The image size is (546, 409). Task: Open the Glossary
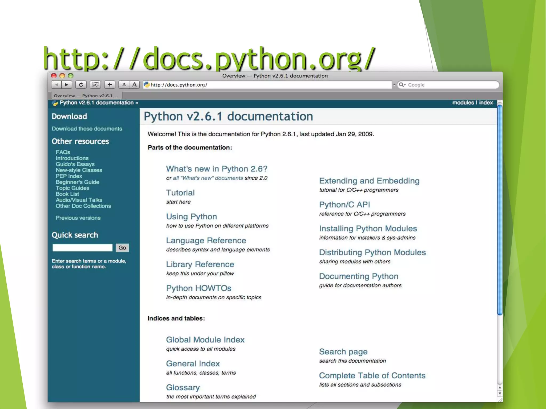183,387
